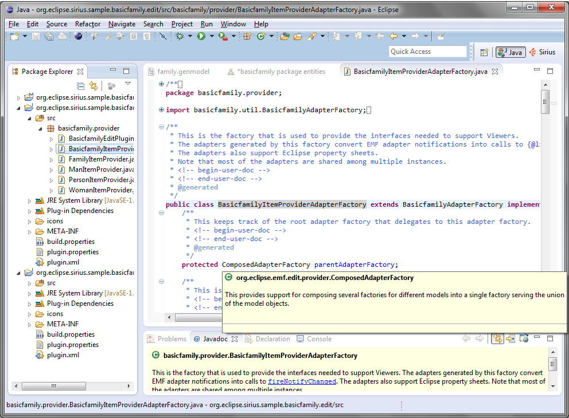Enable Link with Selection in the Javadoc view

(497, 338)
